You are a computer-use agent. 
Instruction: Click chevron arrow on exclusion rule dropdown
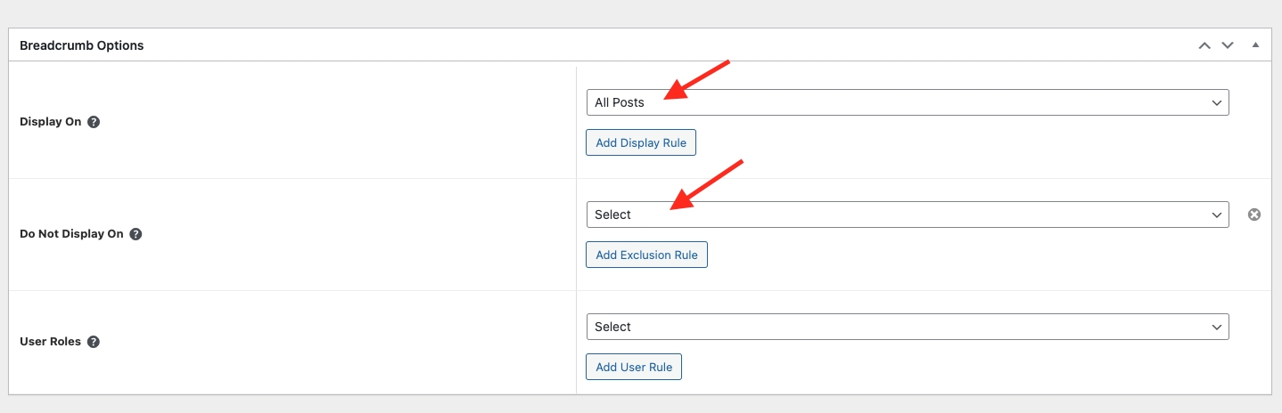(1217, 215)
